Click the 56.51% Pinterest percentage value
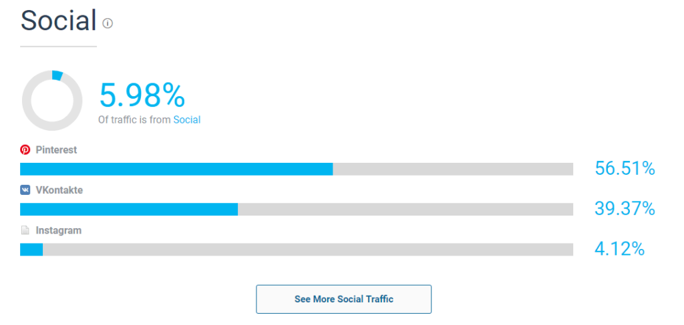This screenshot has width=684, height=325. click(625, 169)
